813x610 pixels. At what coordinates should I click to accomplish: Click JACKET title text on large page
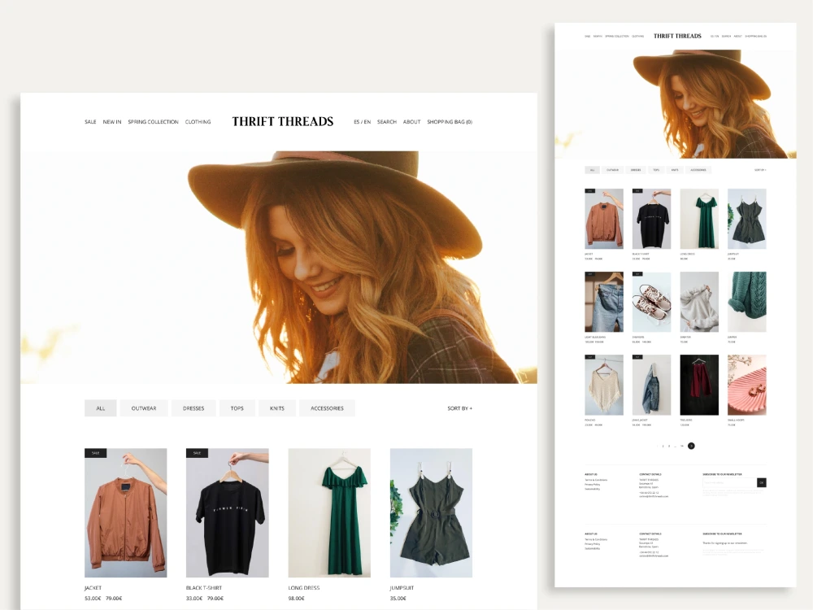(x=93, y=588)
